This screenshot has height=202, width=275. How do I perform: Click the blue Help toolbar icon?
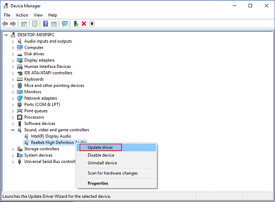tap(46, 23)
